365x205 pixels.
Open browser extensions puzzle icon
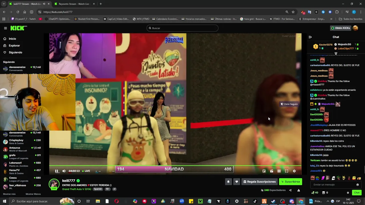coord(337,12)
